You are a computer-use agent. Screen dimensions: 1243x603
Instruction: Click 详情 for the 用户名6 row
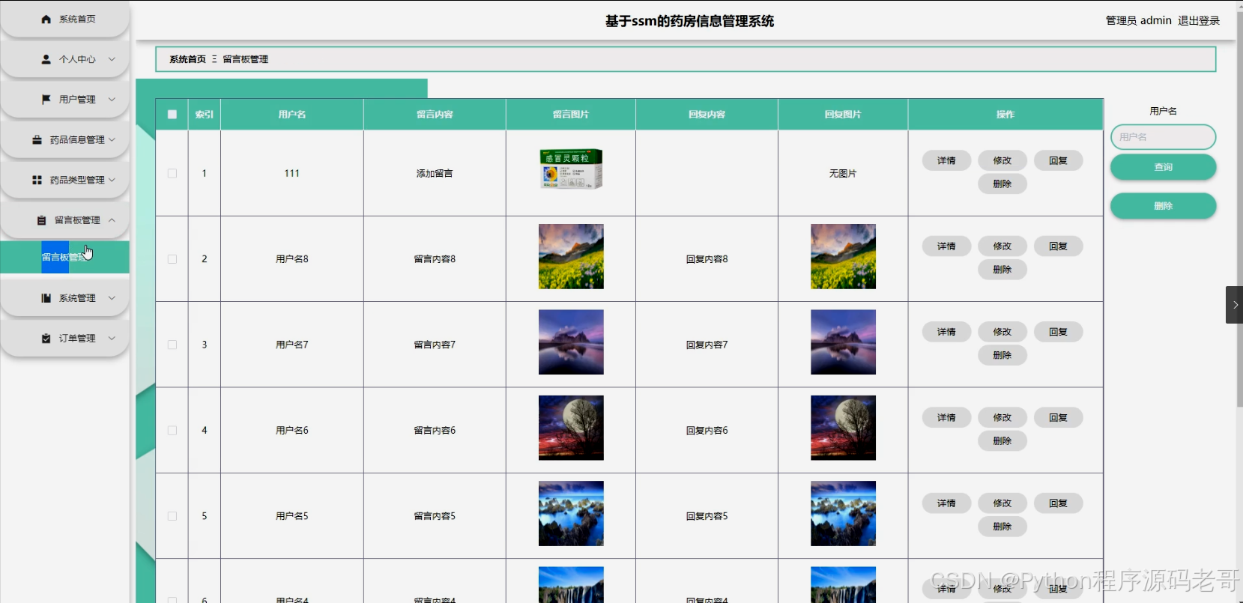click(946, 418)
